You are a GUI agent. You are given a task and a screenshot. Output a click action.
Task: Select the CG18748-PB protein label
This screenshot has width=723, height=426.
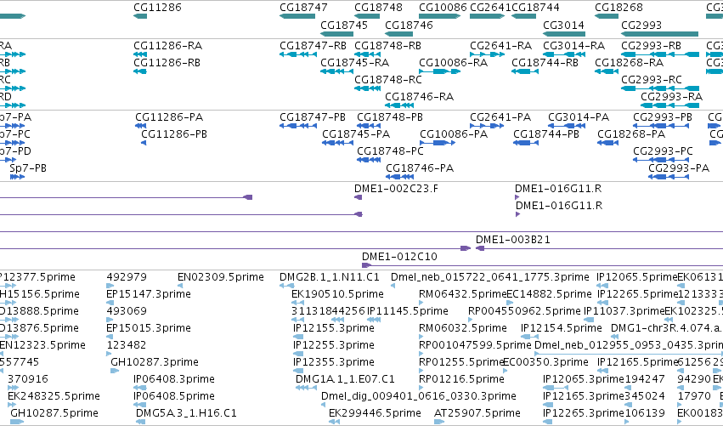pos(390,117)
